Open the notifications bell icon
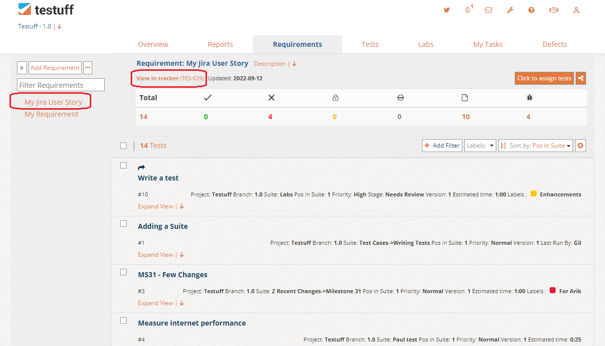 (468, 10)
